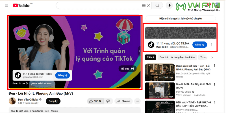This screenshot has height=113, width=226.
Task: Open the YouTube hamburger guide menu
Action: [x=6, y=5]
